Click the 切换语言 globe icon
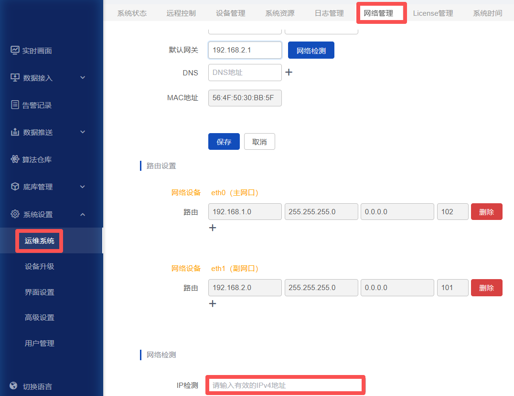Viewport: 514px width, 396px height. click(x=14, y=386)
